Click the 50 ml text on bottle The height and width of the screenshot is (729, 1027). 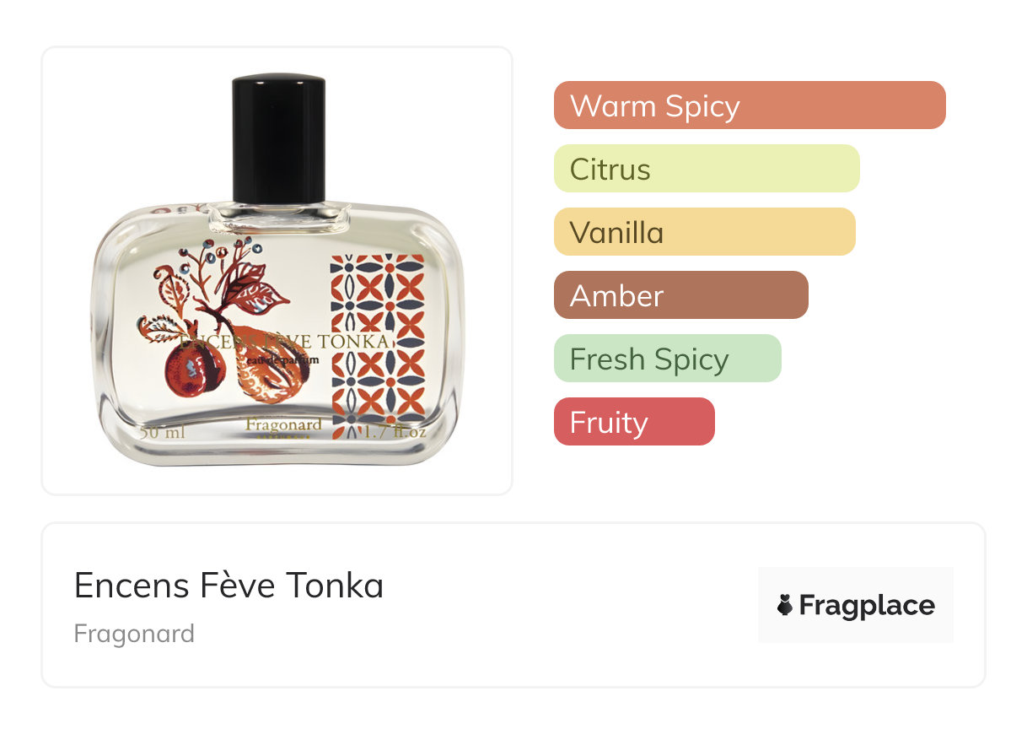[x=163, y=433]
